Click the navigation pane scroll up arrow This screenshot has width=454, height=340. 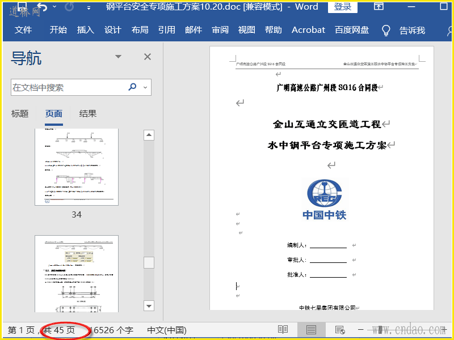pyautogui.click(x=149, y=135)
